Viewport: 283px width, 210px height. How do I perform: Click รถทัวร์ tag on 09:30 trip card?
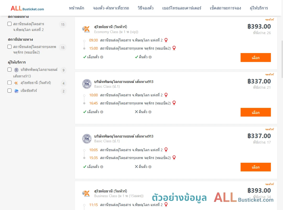click(269, 19)
